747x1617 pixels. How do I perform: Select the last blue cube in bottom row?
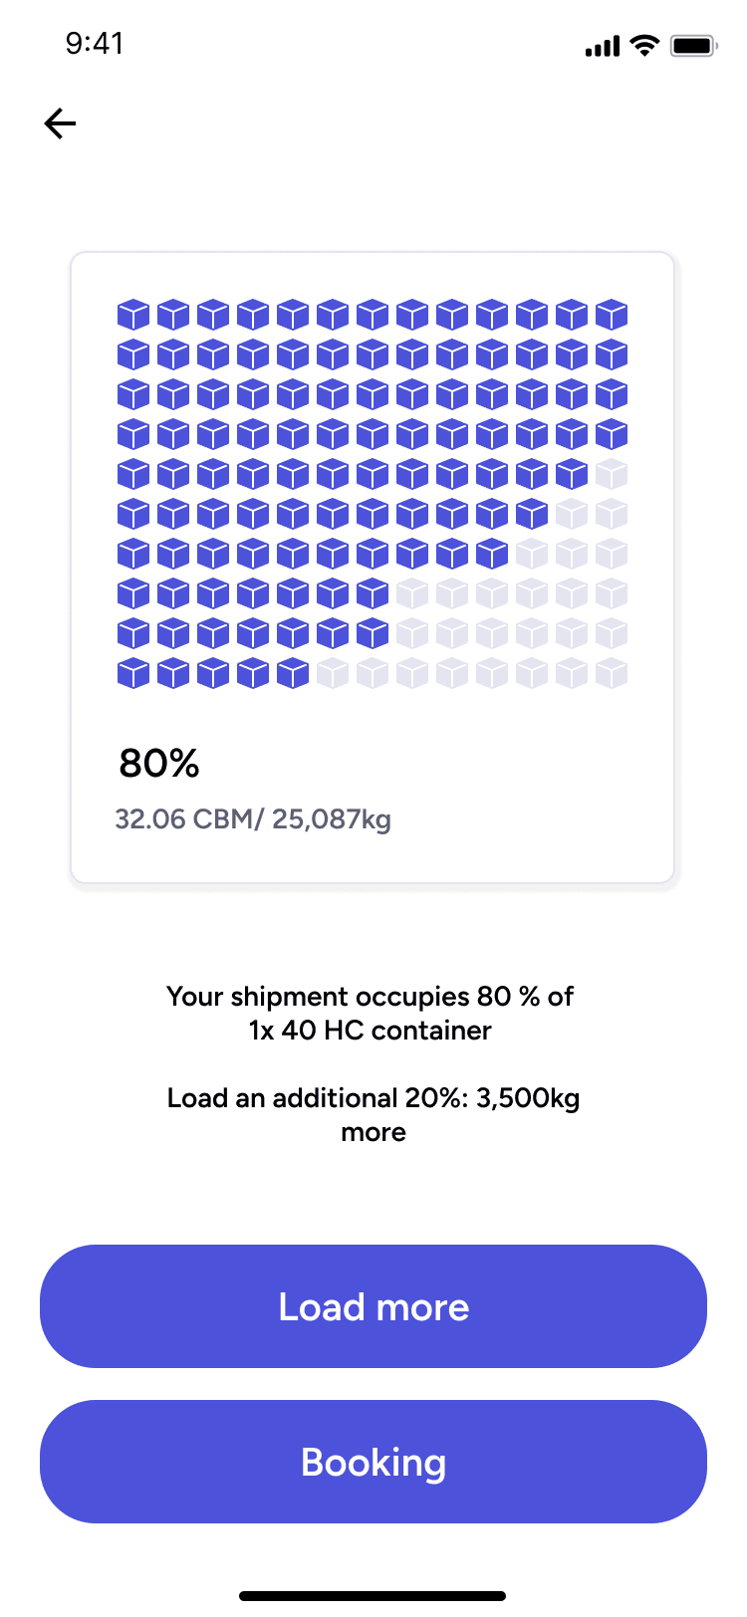point(293,673)
